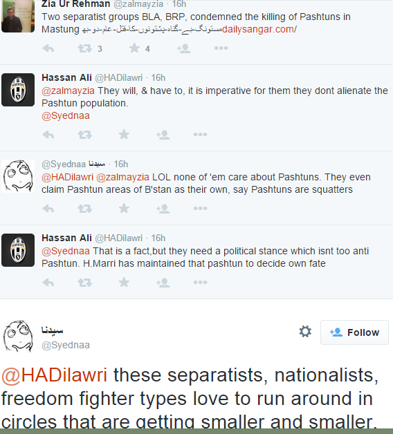Reply to Zia Ur Rehman's tweet
Image resolution: width=393 pixels, height=434 pixels.
pyautogui.click(x=48, y=48)
